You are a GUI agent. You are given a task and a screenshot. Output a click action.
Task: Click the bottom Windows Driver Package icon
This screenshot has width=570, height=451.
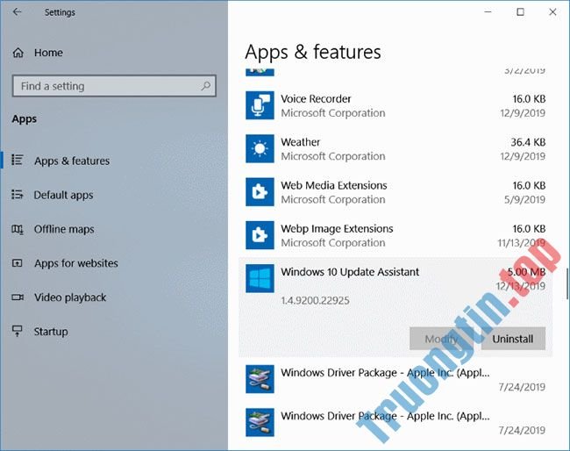(260, 422)
